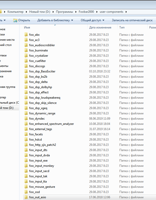Image resolution: width=156 pixels, height=200 pixels.
Task: Click the foo_cuefilter folder icon
Action: coord(26,61)
